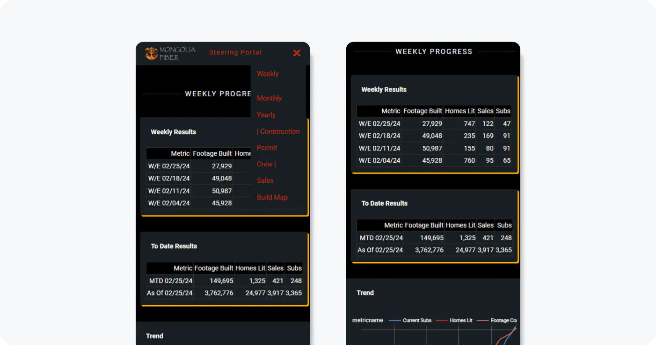Select Monthly in the navigation menu
656x345 pixels.
[269, 98]
